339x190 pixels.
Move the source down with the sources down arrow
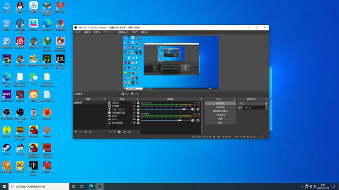click(129, 132)
